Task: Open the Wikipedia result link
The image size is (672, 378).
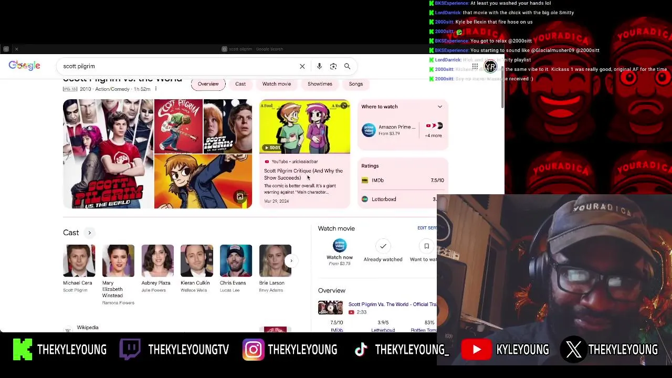Action: click(x=88, y=328)
